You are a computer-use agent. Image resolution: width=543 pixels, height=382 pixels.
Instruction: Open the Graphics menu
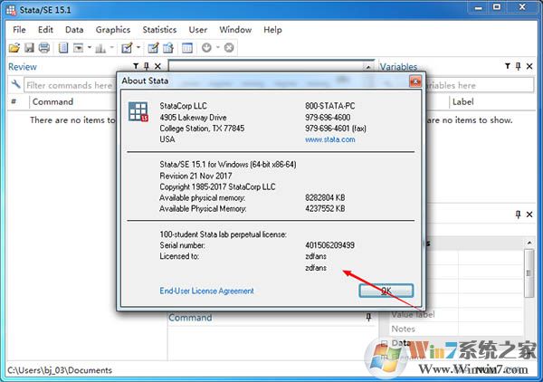(113, 30)
